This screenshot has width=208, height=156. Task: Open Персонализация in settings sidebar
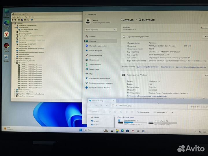(96, 55)
